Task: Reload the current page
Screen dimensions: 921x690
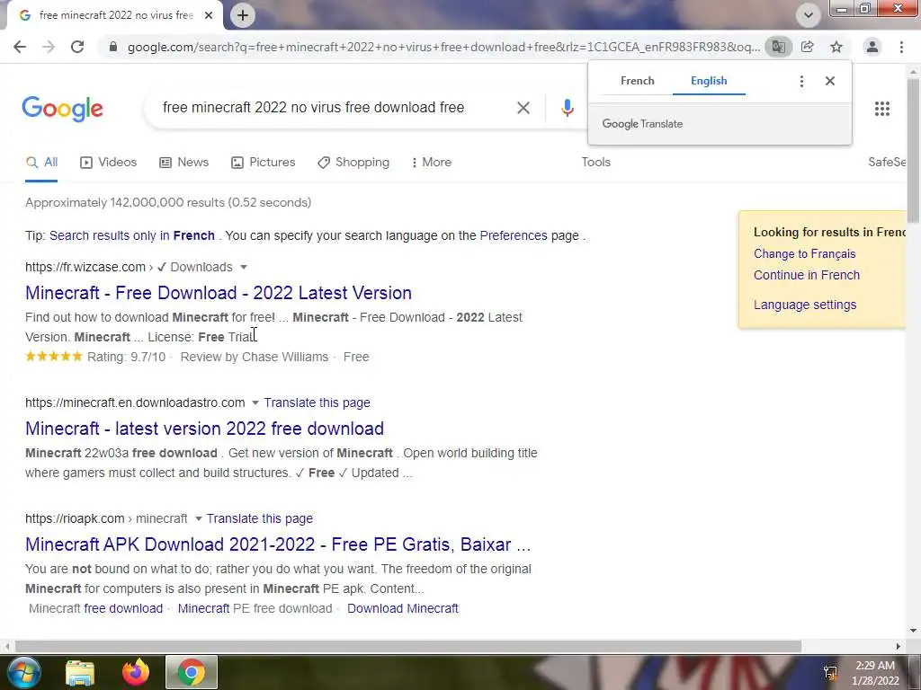Action: pyautogui.click(x=77, y=47)
